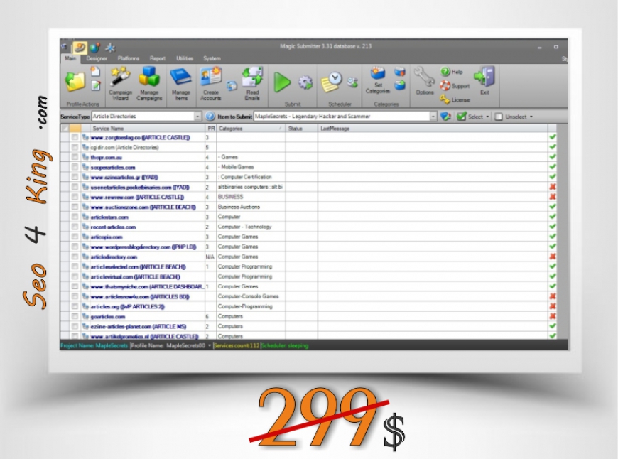Image resolution: width=618 pixels, height=459 pixels.
Task: Click the globe quick access icon
Action: pyautogui.click(x=94, y=48)
